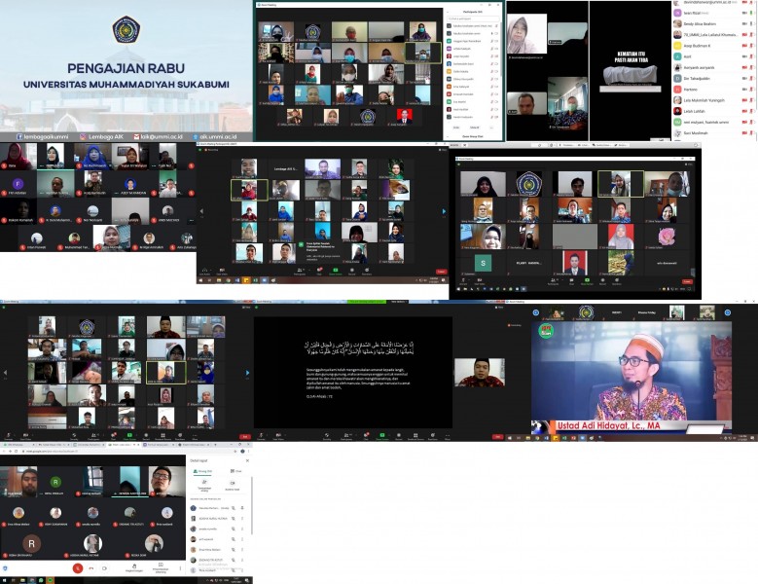Open Windows Start menu below Google Meet window
This screenshot has height=584, width=758.
coord(5,579)
